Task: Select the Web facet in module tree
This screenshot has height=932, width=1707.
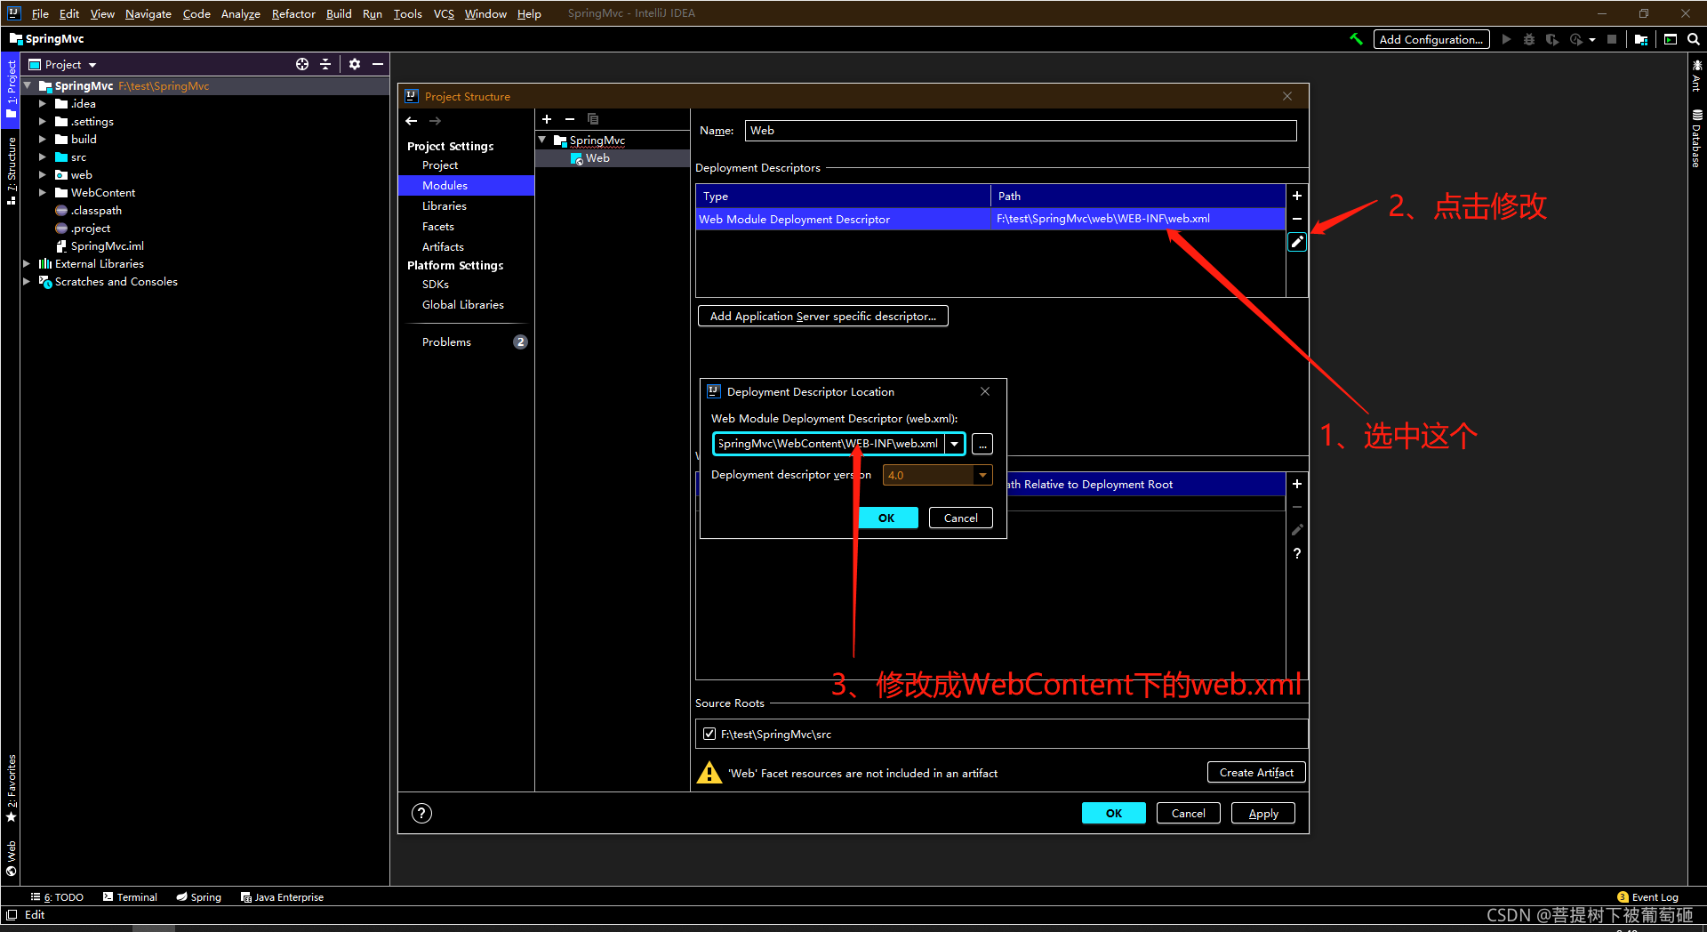Action: pyautogui.click(x=597, y=158)
